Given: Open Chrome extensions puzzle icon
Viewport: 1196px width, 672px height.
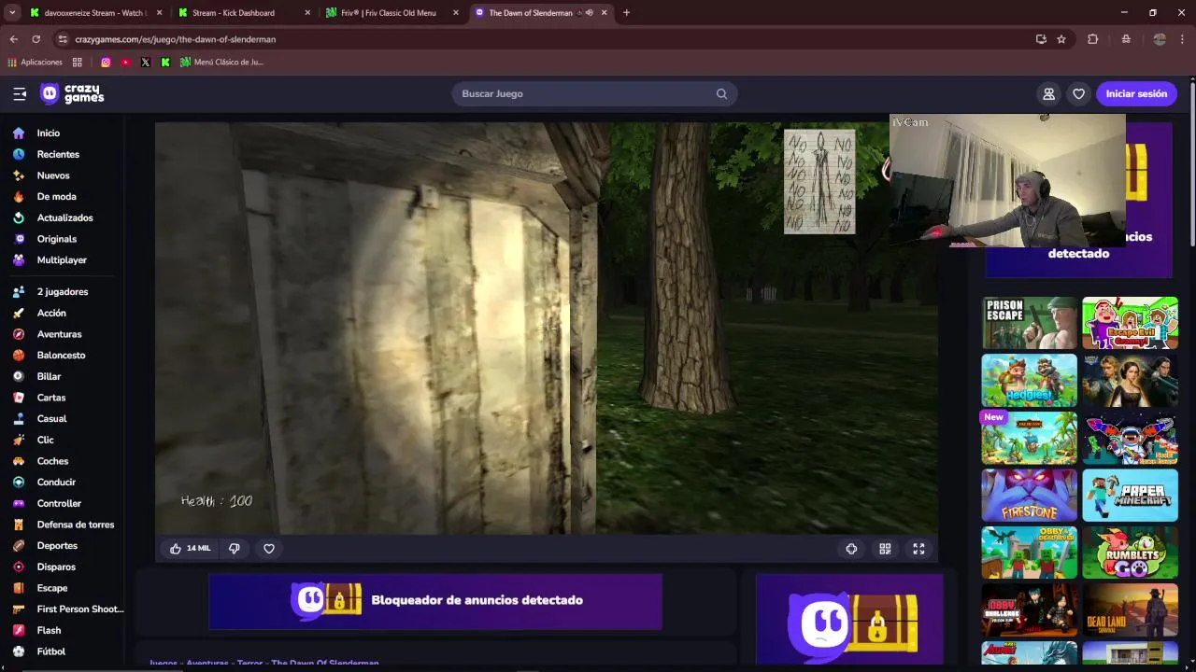Looking at the screenshot, I should click(x=1092, y=39).
